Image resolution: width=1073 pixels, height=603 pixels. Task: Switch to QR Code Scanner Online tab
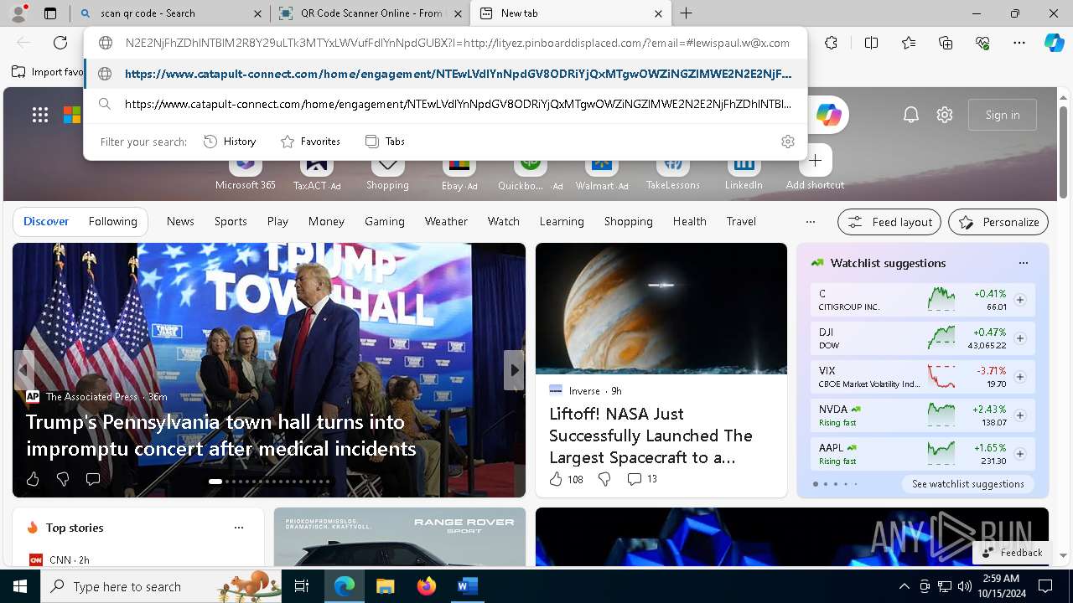371,13
